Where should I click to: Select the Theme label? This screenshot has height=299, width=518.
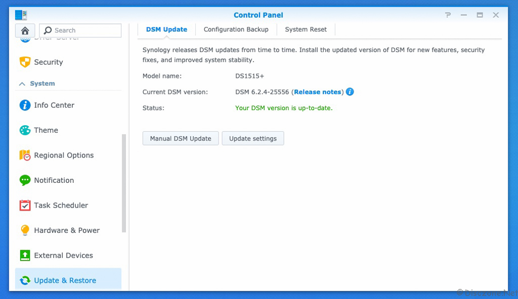point(46,130)
